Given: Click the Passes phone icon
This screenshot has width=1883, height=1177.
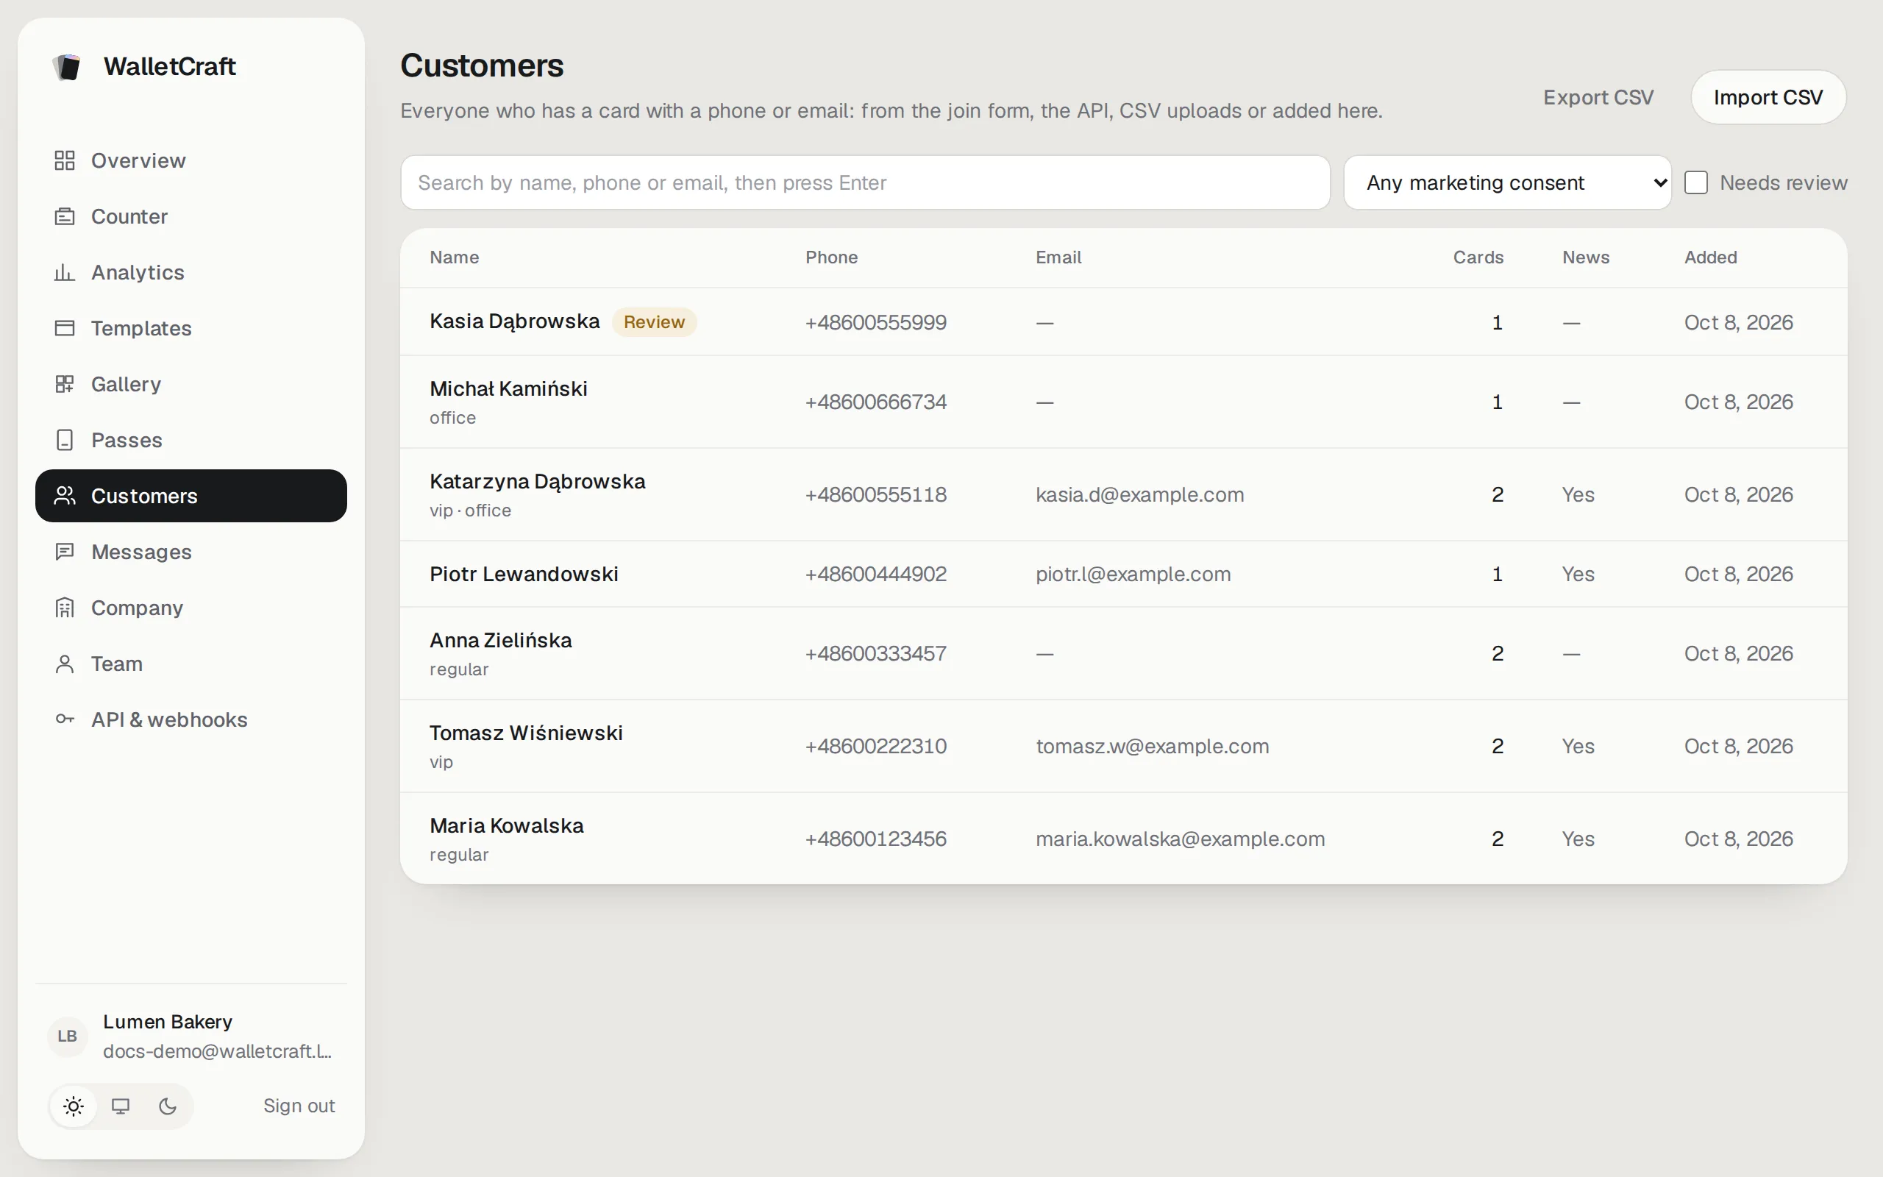Looking at the screenshot, I should point(65,440).
